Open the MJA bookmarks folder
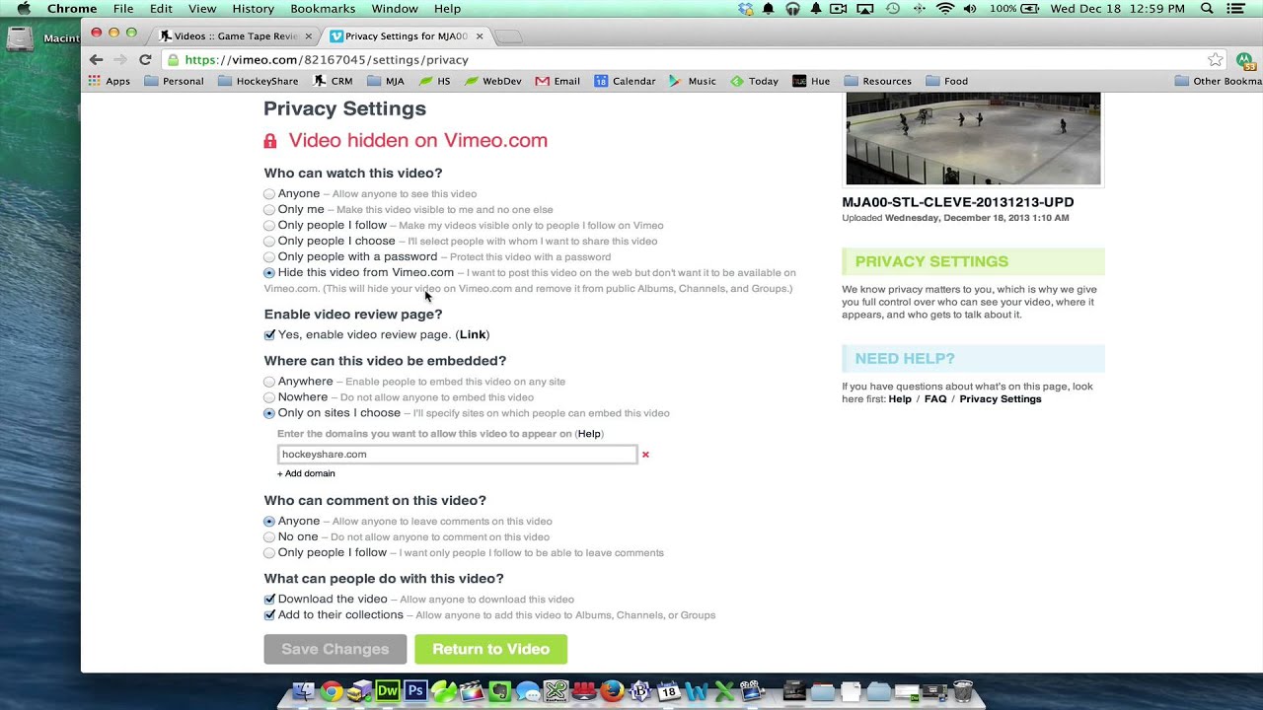 386,81
